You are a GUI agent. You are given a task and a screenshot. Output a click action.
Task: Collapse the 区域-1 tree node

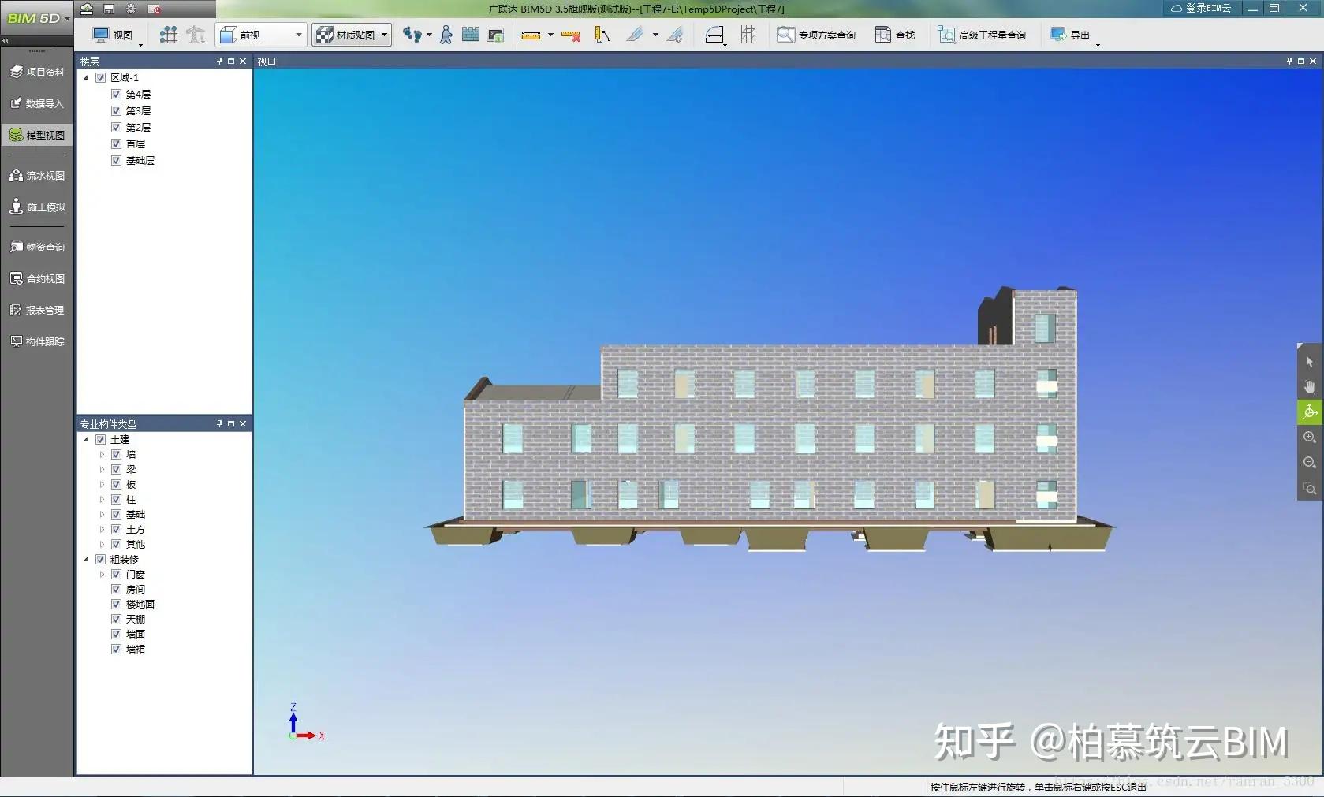point(87,77)
